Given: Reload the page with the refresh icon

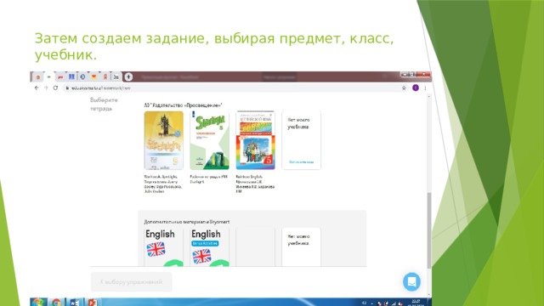Looking at the screenshot, I should click(55, 88).
